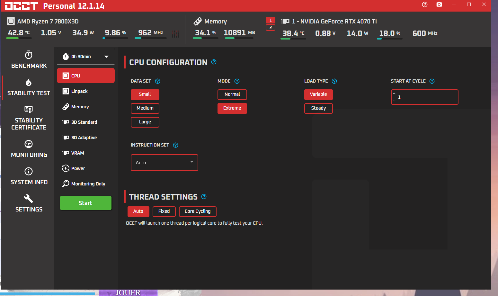498x296 pixels.
Task: Click the CPU usage 9.86 % reading
Action: (x=115, y=33)
